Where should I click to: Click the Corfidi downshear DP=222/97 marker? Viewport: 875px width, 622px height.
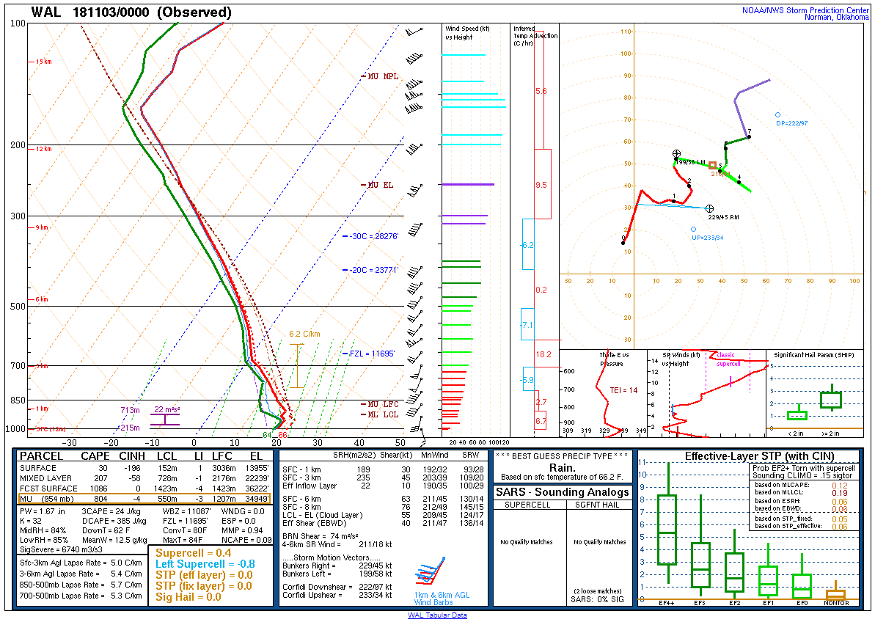pos(777,115)
